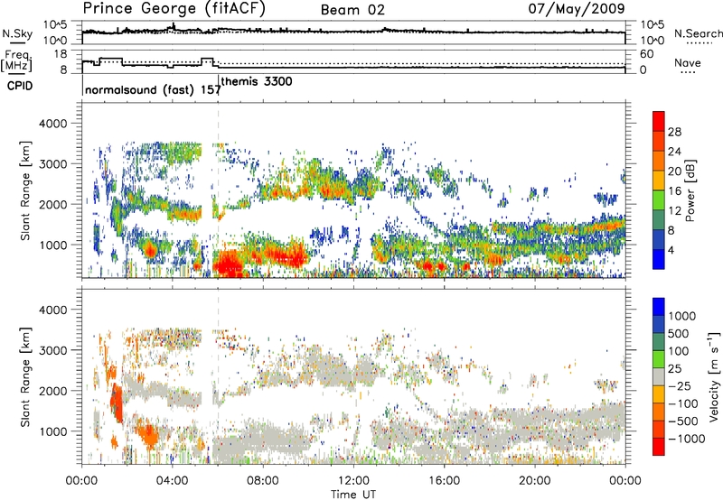Click the "-1000" label on the velocity colorbar
The height and width of the screenshot is (500, 723).
click(686, 439)
